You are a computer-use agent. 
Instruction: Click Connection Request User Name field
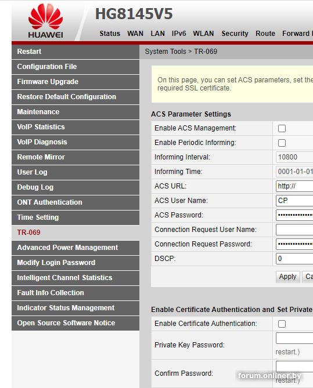[x=294, y=230]
